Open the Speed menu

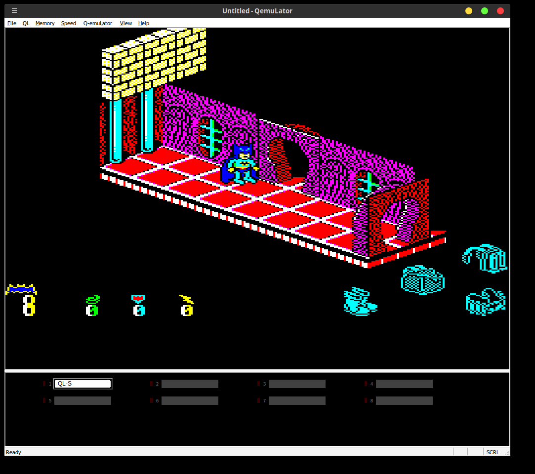click(x=68, y=23)
